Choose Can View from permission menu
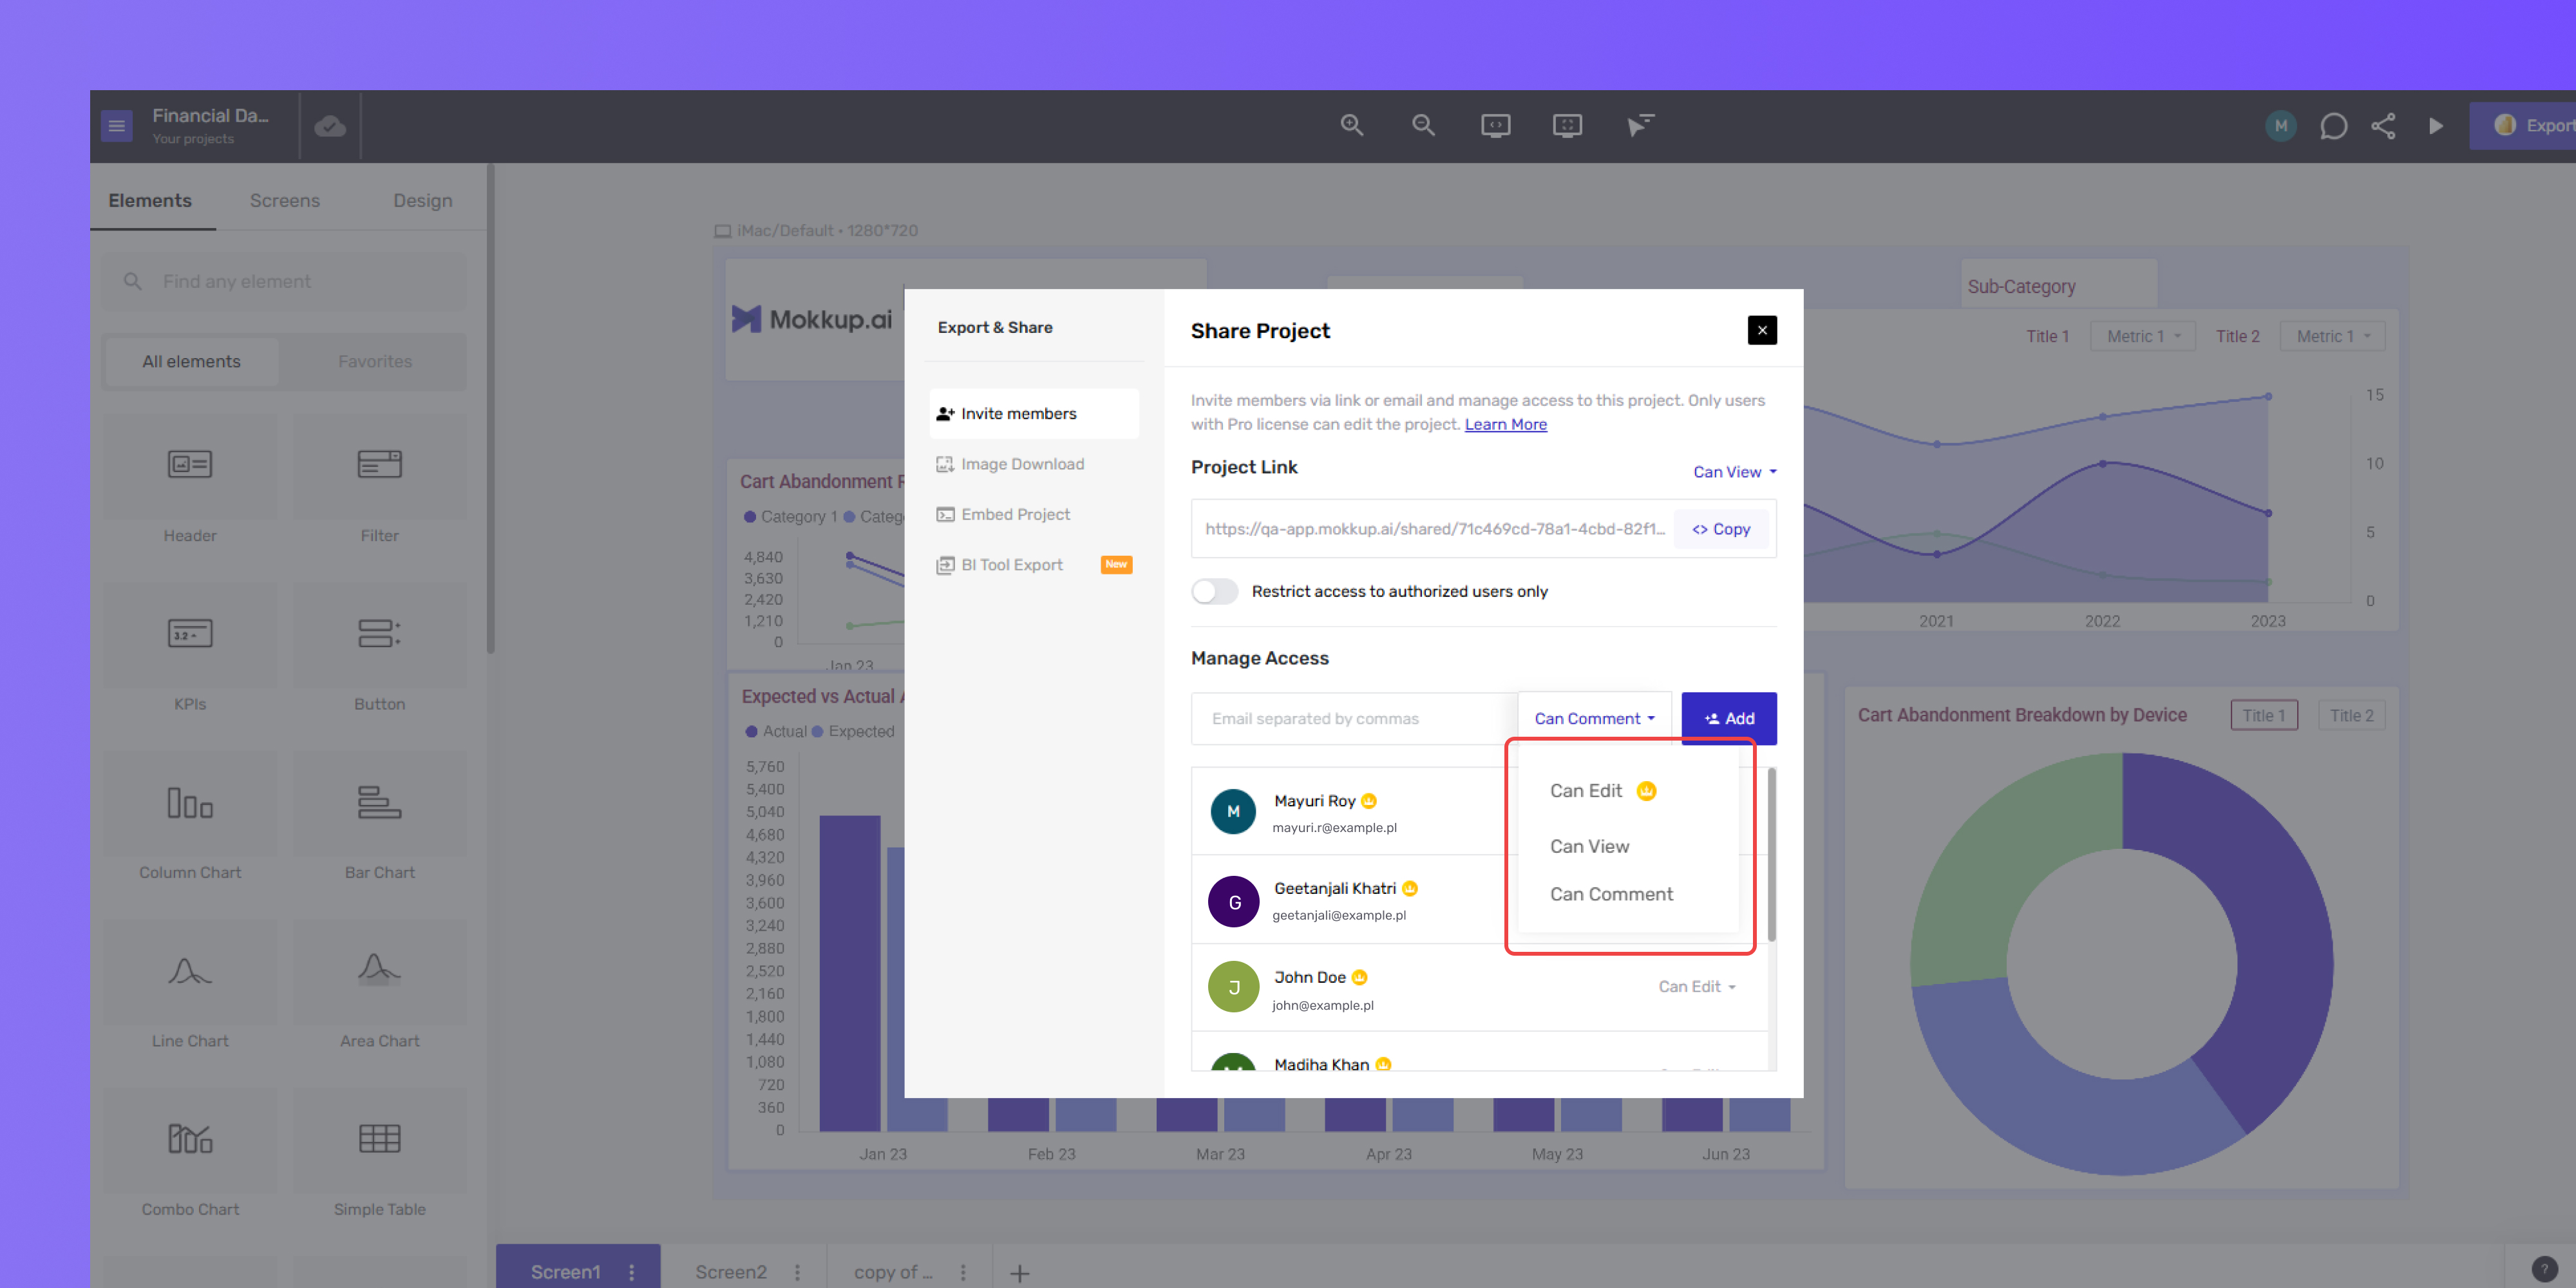The width and height of the screenshot is (2576, 1288). coord(1589,846)
